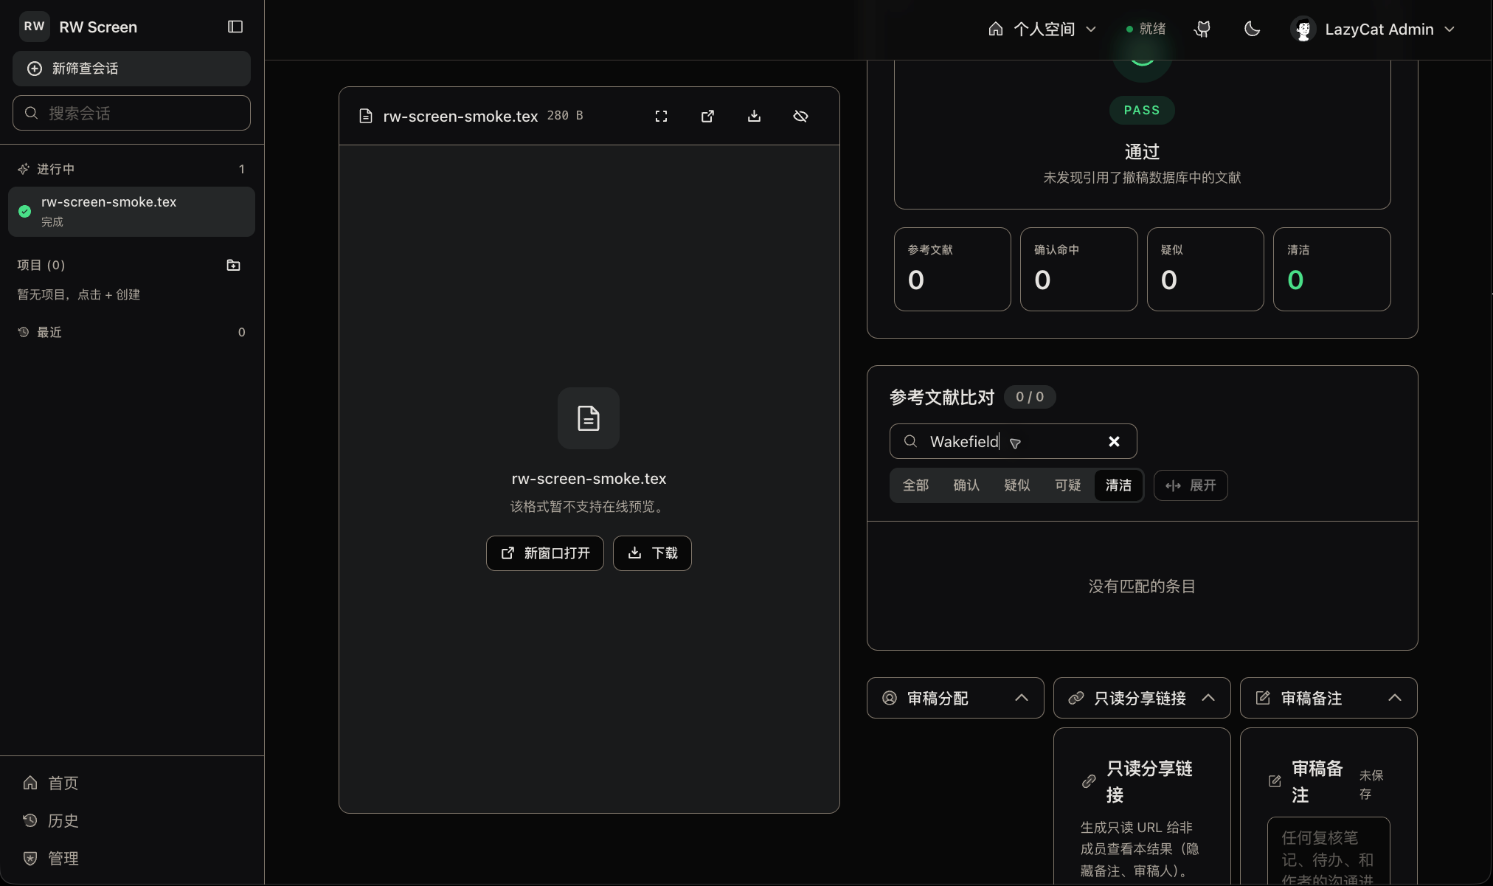The image size is (1493, 886).
Task: Select the References count card
Action: point(952,269)
